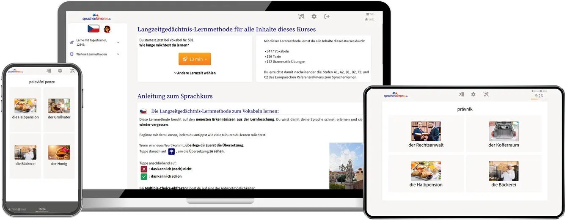Click sprachenlernen24 logo on laptop
The image size is (567, 220).
pos(97,17)
